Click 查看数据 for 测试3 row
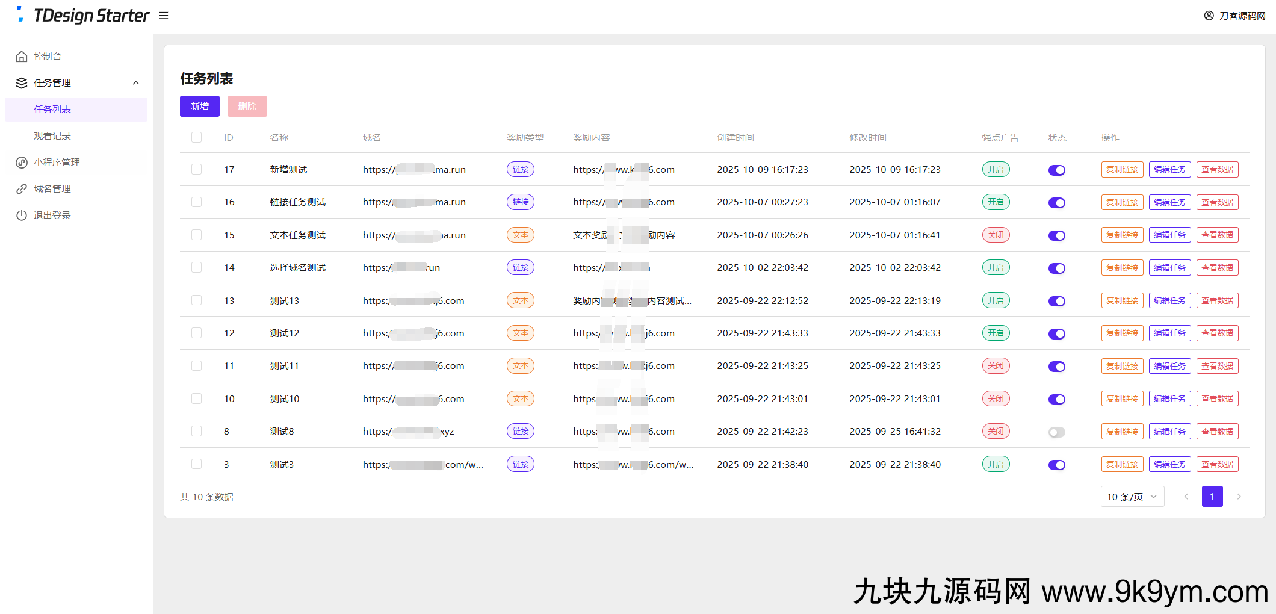Viewport: 1276px width, 614px height. 1217,465
